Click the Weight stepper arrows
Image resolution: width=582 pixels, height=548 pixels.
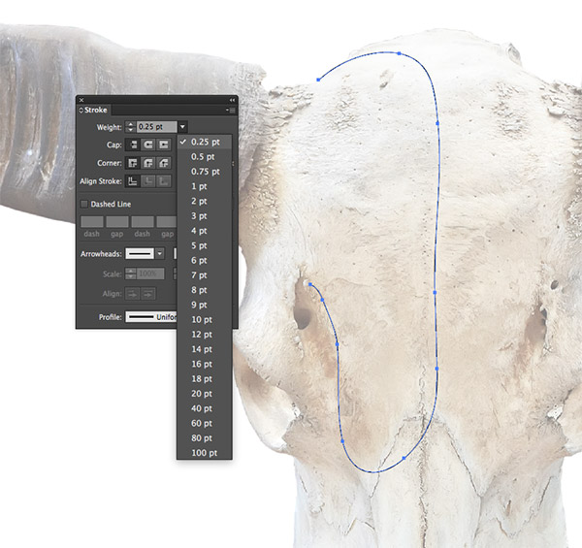pos(130,127)
